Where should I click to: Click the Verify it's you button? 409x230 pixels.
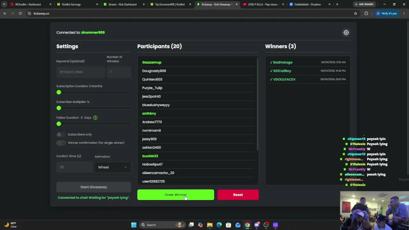click(387, 13)
